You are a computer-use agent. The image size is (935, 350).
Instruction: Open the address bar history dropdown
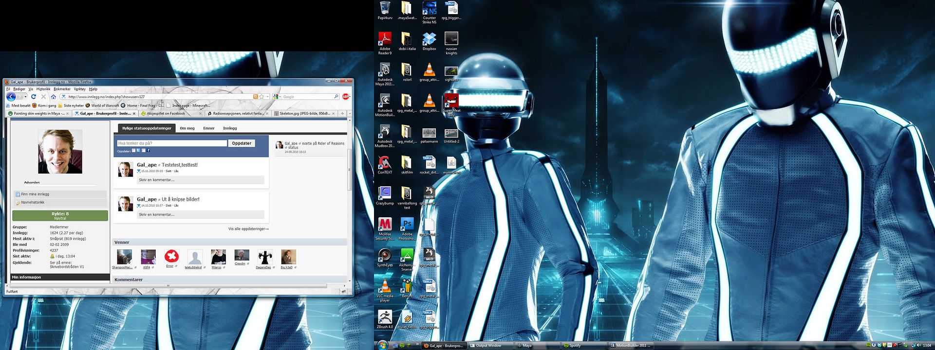(267, 97)
